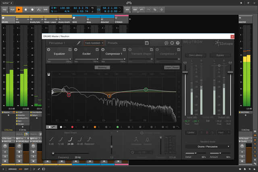The image size is (258, 172).
Task: Select the DRUMS group track header
Action: 8,20
